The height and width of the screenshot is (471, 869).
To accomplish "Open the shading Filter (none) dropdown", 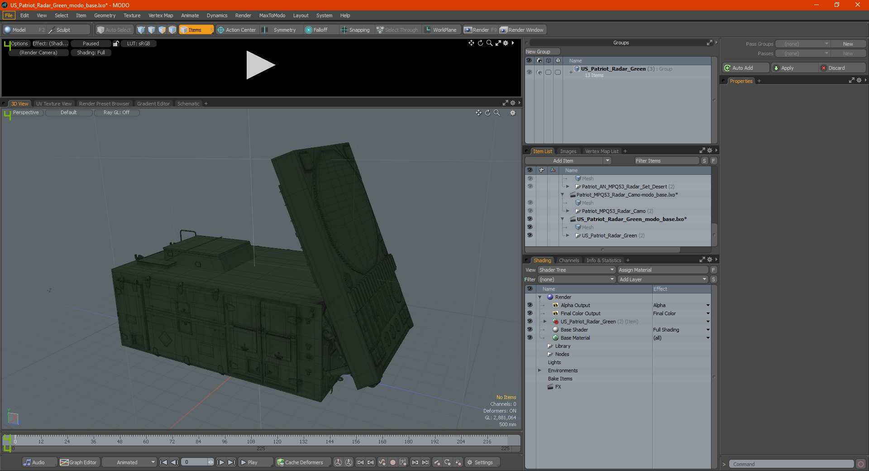I will coord(577,279).
